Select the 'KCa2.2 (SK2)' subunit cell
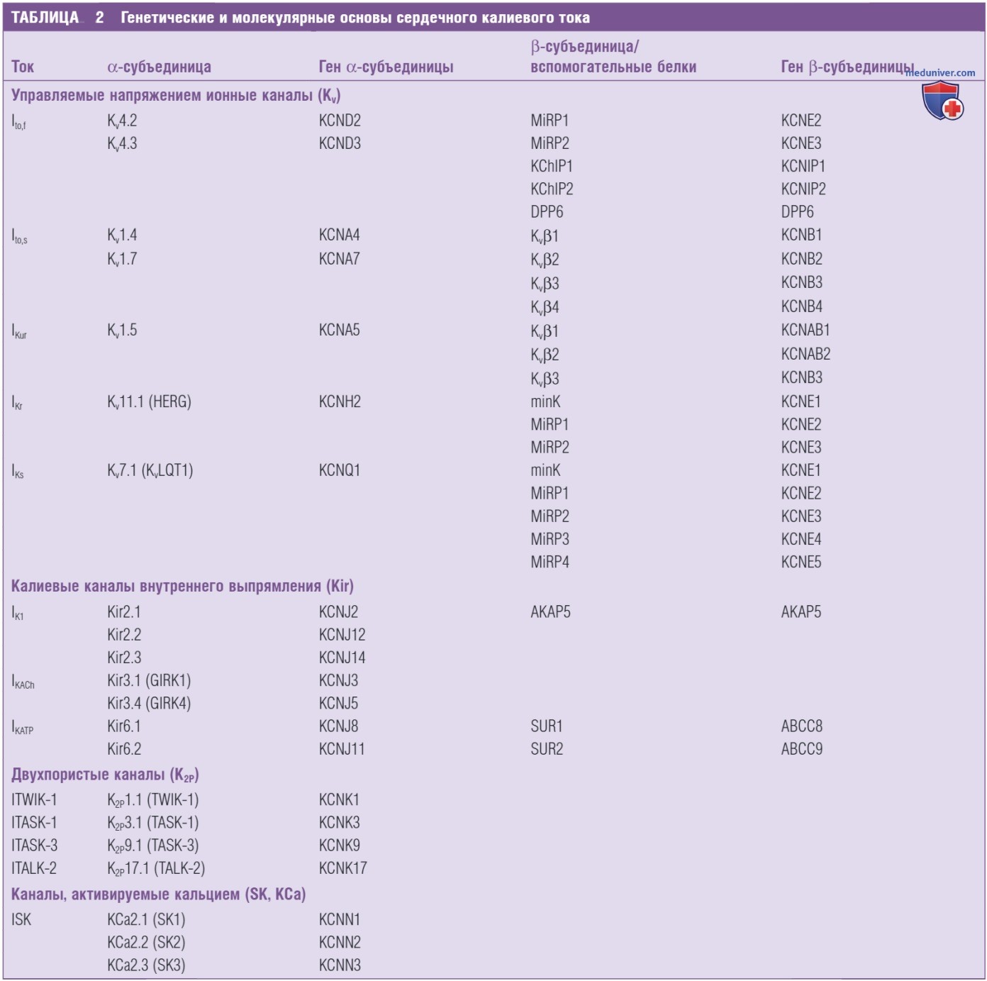 click(x=146, y=943)
